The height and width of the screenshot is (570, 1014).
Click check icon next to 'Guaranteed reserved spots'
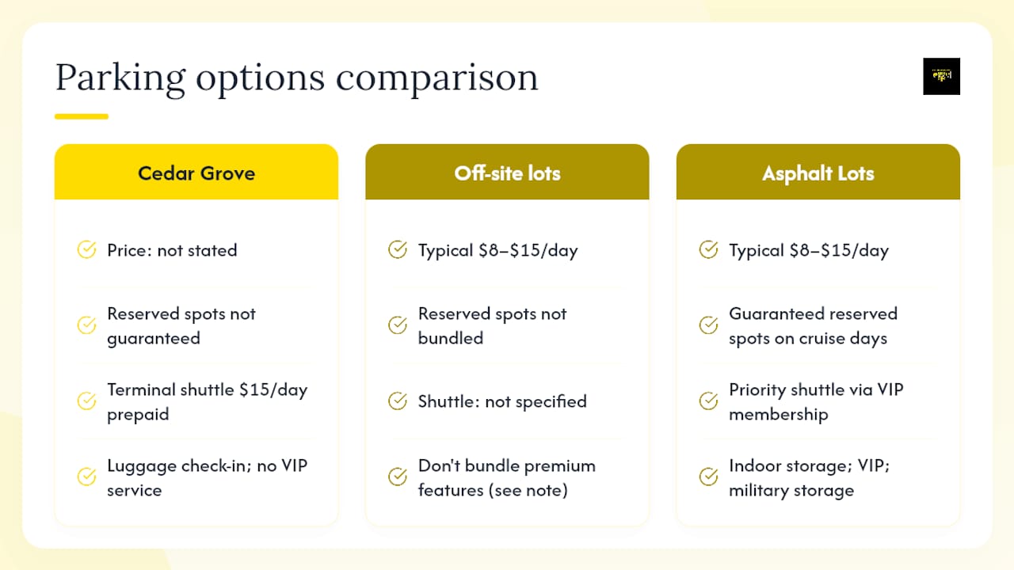tap(708, 325)
